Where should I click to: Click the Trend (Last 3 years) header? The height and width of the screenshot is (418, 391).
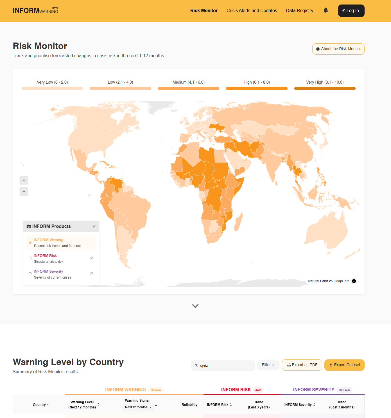(x=259, y=405)
